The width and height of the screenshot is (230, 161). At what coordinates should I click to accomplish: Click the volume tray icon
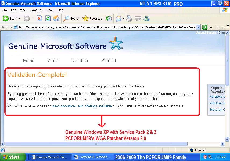[x=210, y=157]
